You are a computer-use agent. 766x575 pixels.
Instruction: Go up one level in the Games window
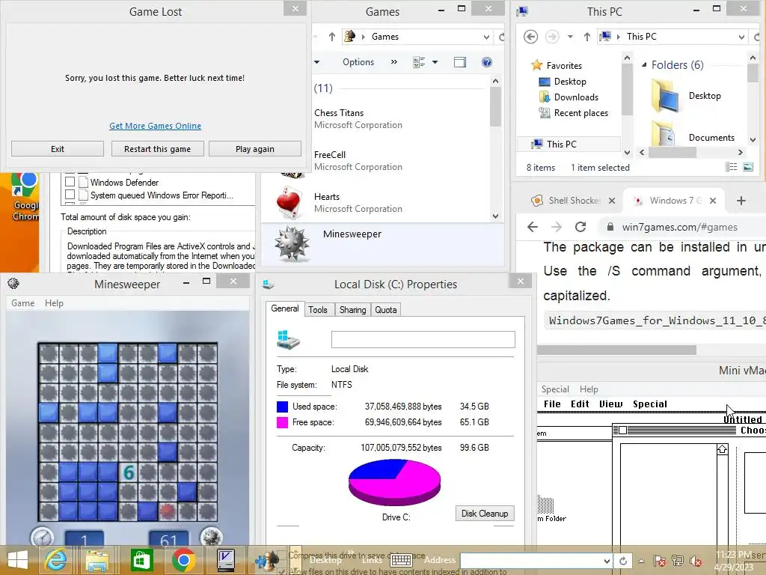(332, 37)
